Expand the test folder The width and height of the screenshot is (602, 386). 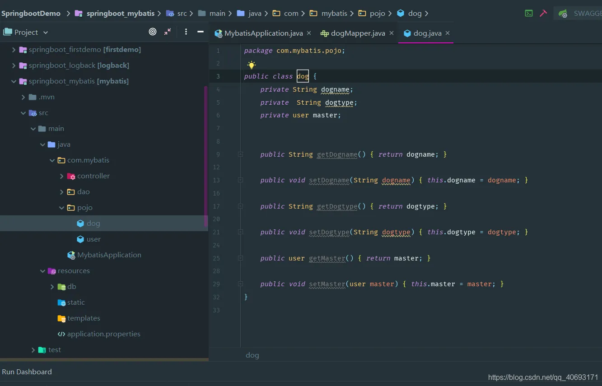33,350
